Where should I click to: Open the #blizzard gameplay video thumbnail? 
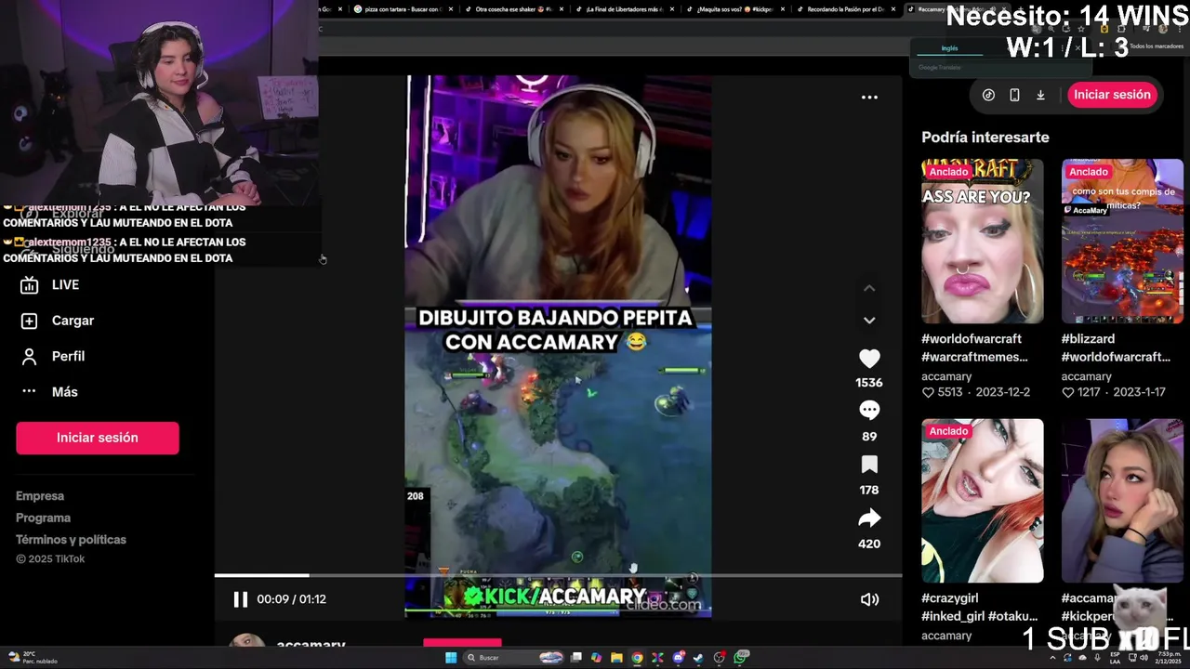tap(1122, 242)
